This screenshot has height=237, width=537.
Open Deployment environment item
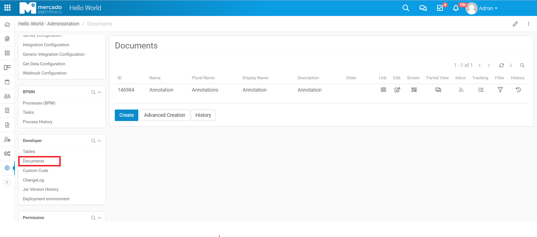click(46, 199)
